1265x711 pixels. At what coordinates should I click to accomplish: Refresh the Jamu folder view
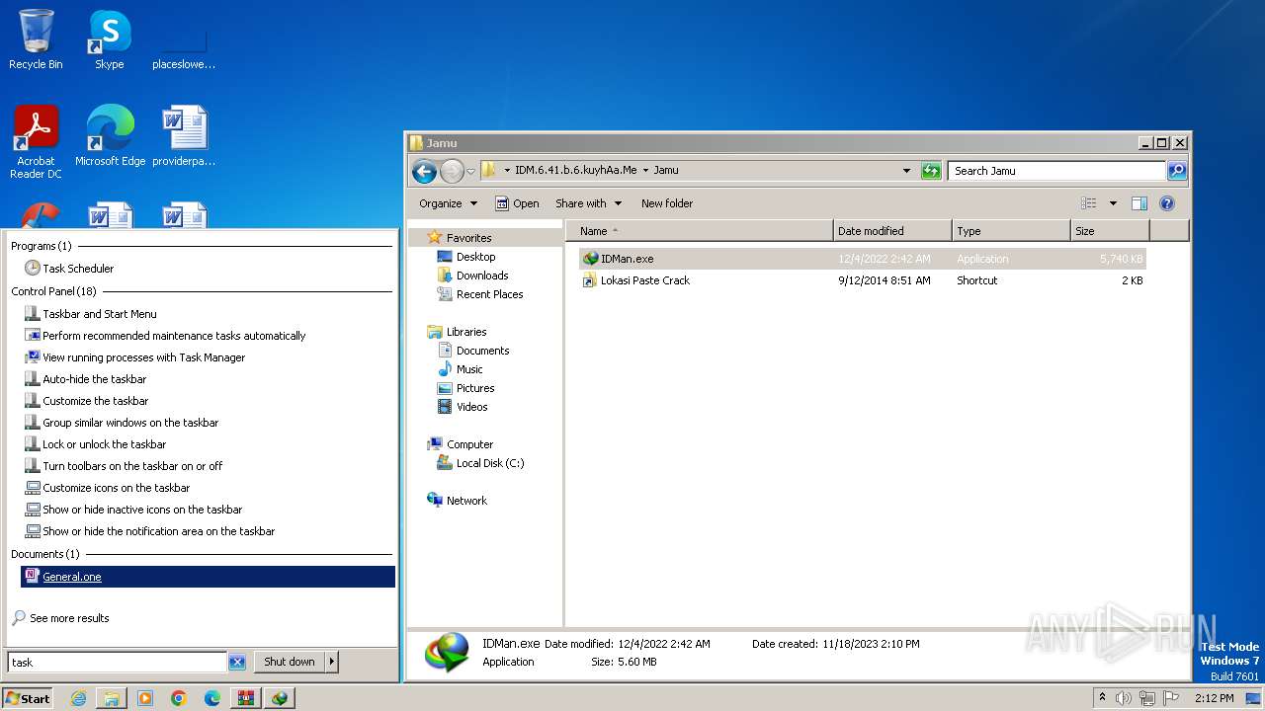tap(931, 171)
